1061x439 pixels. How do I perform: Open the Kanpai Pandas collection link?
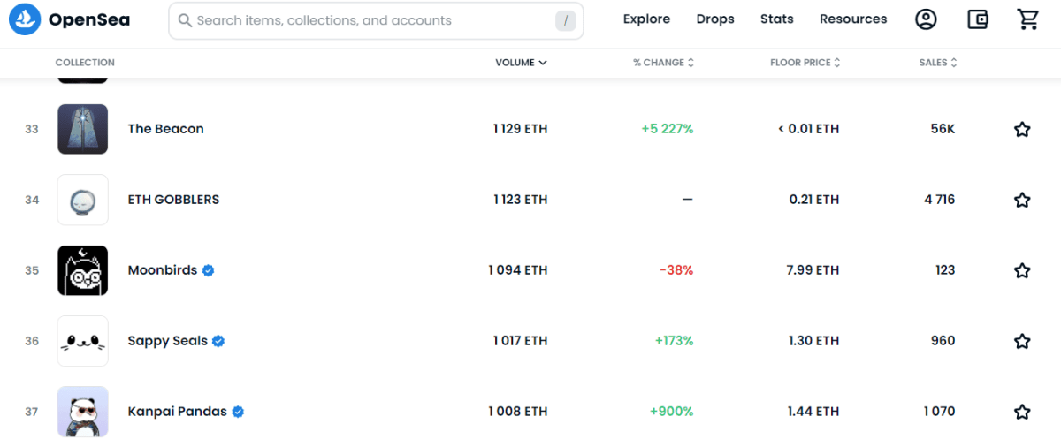pos(177,412)
